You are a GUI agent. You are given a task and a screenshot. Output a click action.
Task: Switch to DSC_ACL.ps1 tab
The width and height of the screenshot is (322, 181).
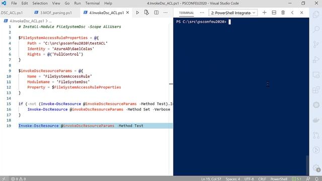click(12, 13)
